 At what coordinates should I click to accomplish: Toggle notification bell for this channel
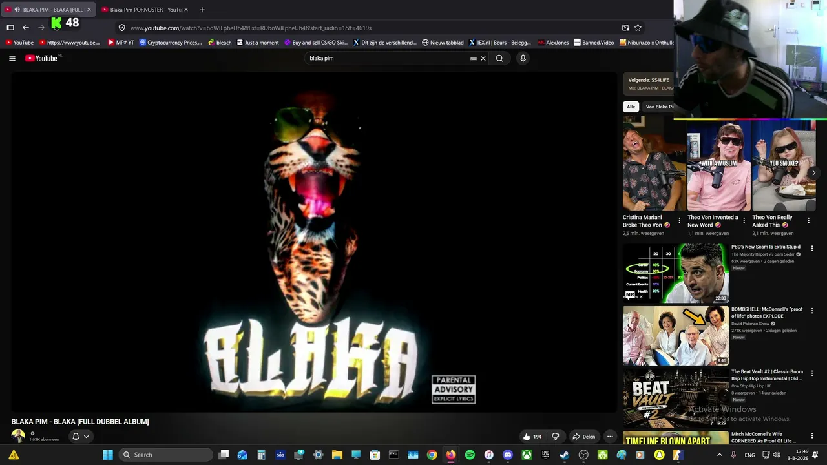76,437
